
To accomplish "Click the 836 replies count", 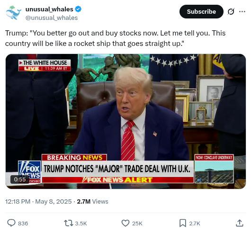I will pyautogui.click(x=23, y=223).
